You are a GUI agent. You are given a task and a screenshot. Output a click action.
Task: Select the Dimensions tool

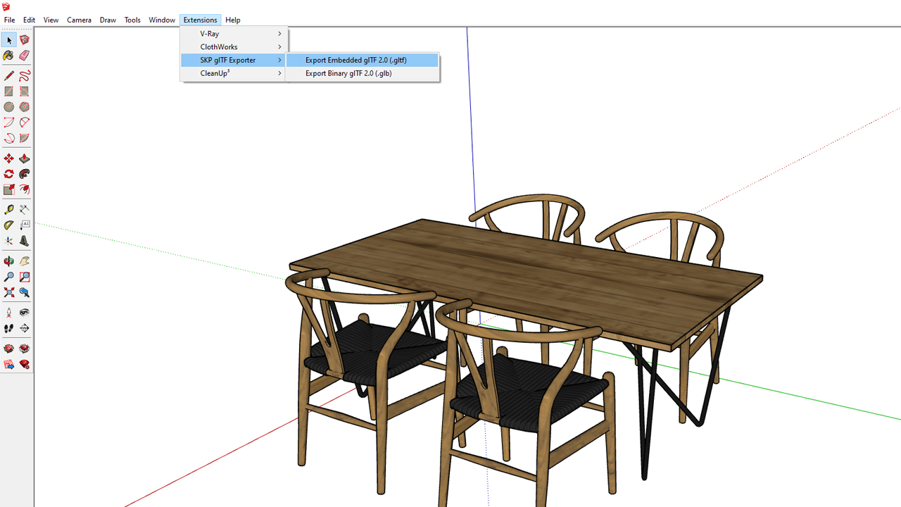[x=25, y=210]
